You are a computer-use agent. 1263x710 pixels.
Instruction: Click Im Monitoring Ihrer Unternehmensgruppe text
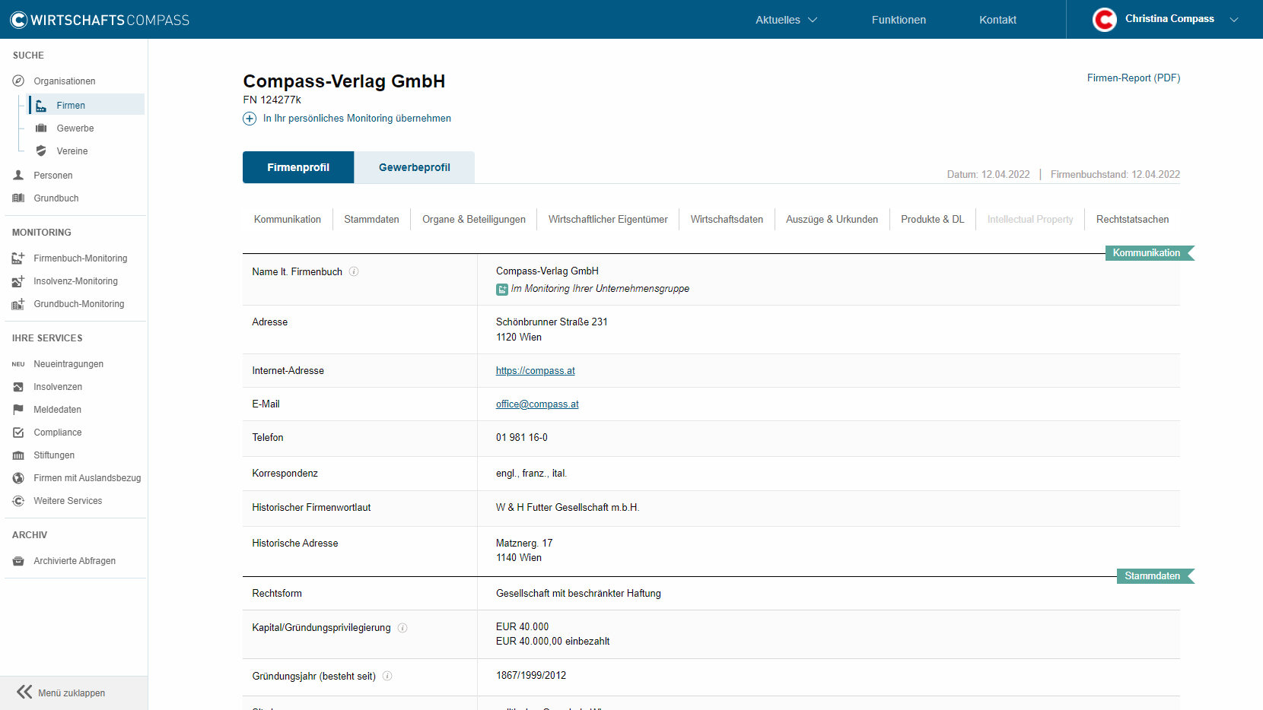click(600, 289)
